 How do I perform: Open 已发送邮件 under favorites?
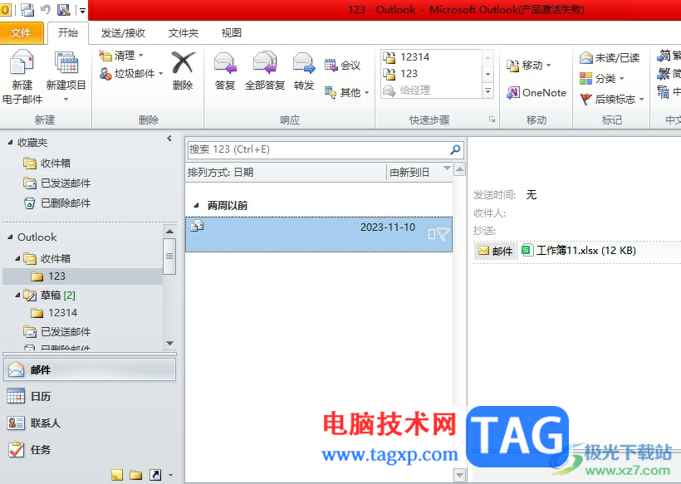57,183
